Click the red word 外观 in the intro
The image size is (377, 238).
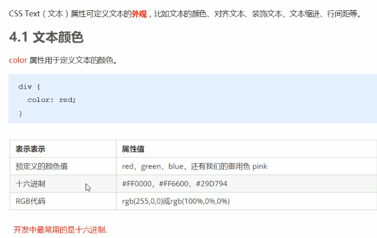pyautogui.click(x=139, y=14)
